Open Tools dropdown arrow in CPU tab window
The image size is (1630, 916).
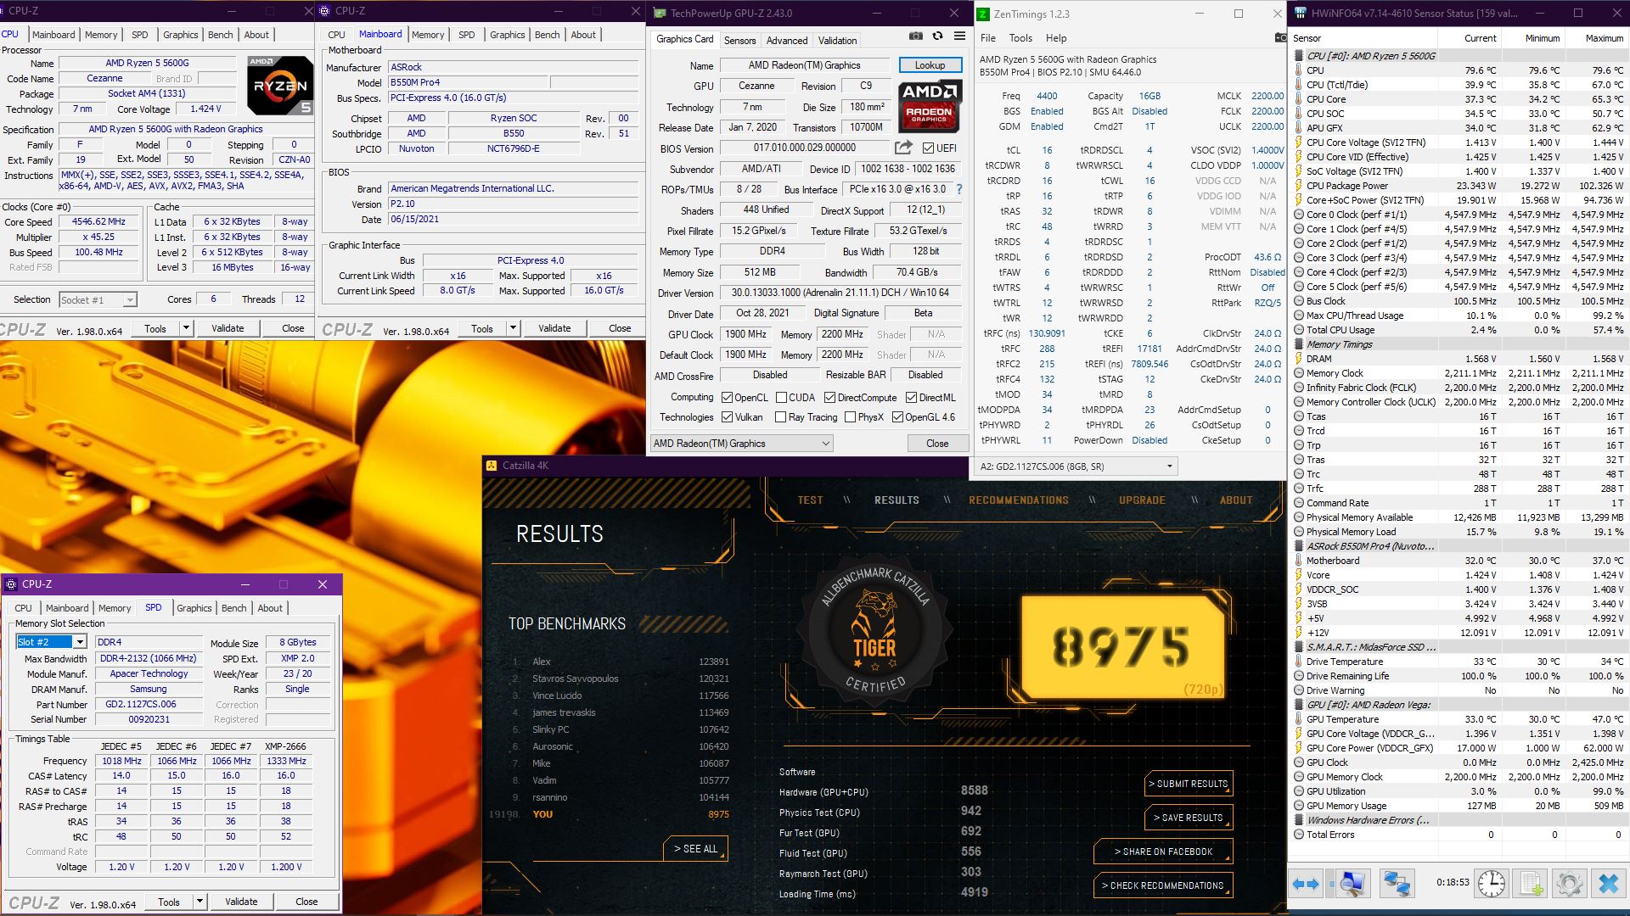(186, 328)
